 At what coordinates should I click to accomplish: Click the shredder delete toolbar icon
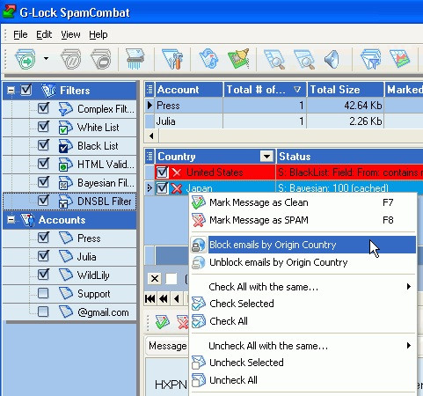135,59
